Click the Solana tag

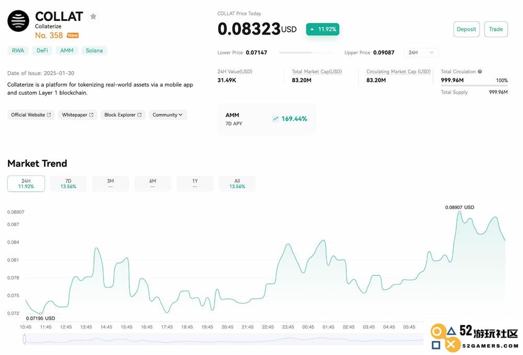[94, 51]
